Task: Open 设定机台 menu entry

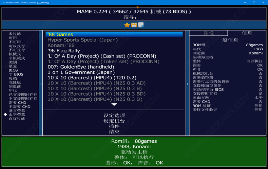Action: pos(114,121)
